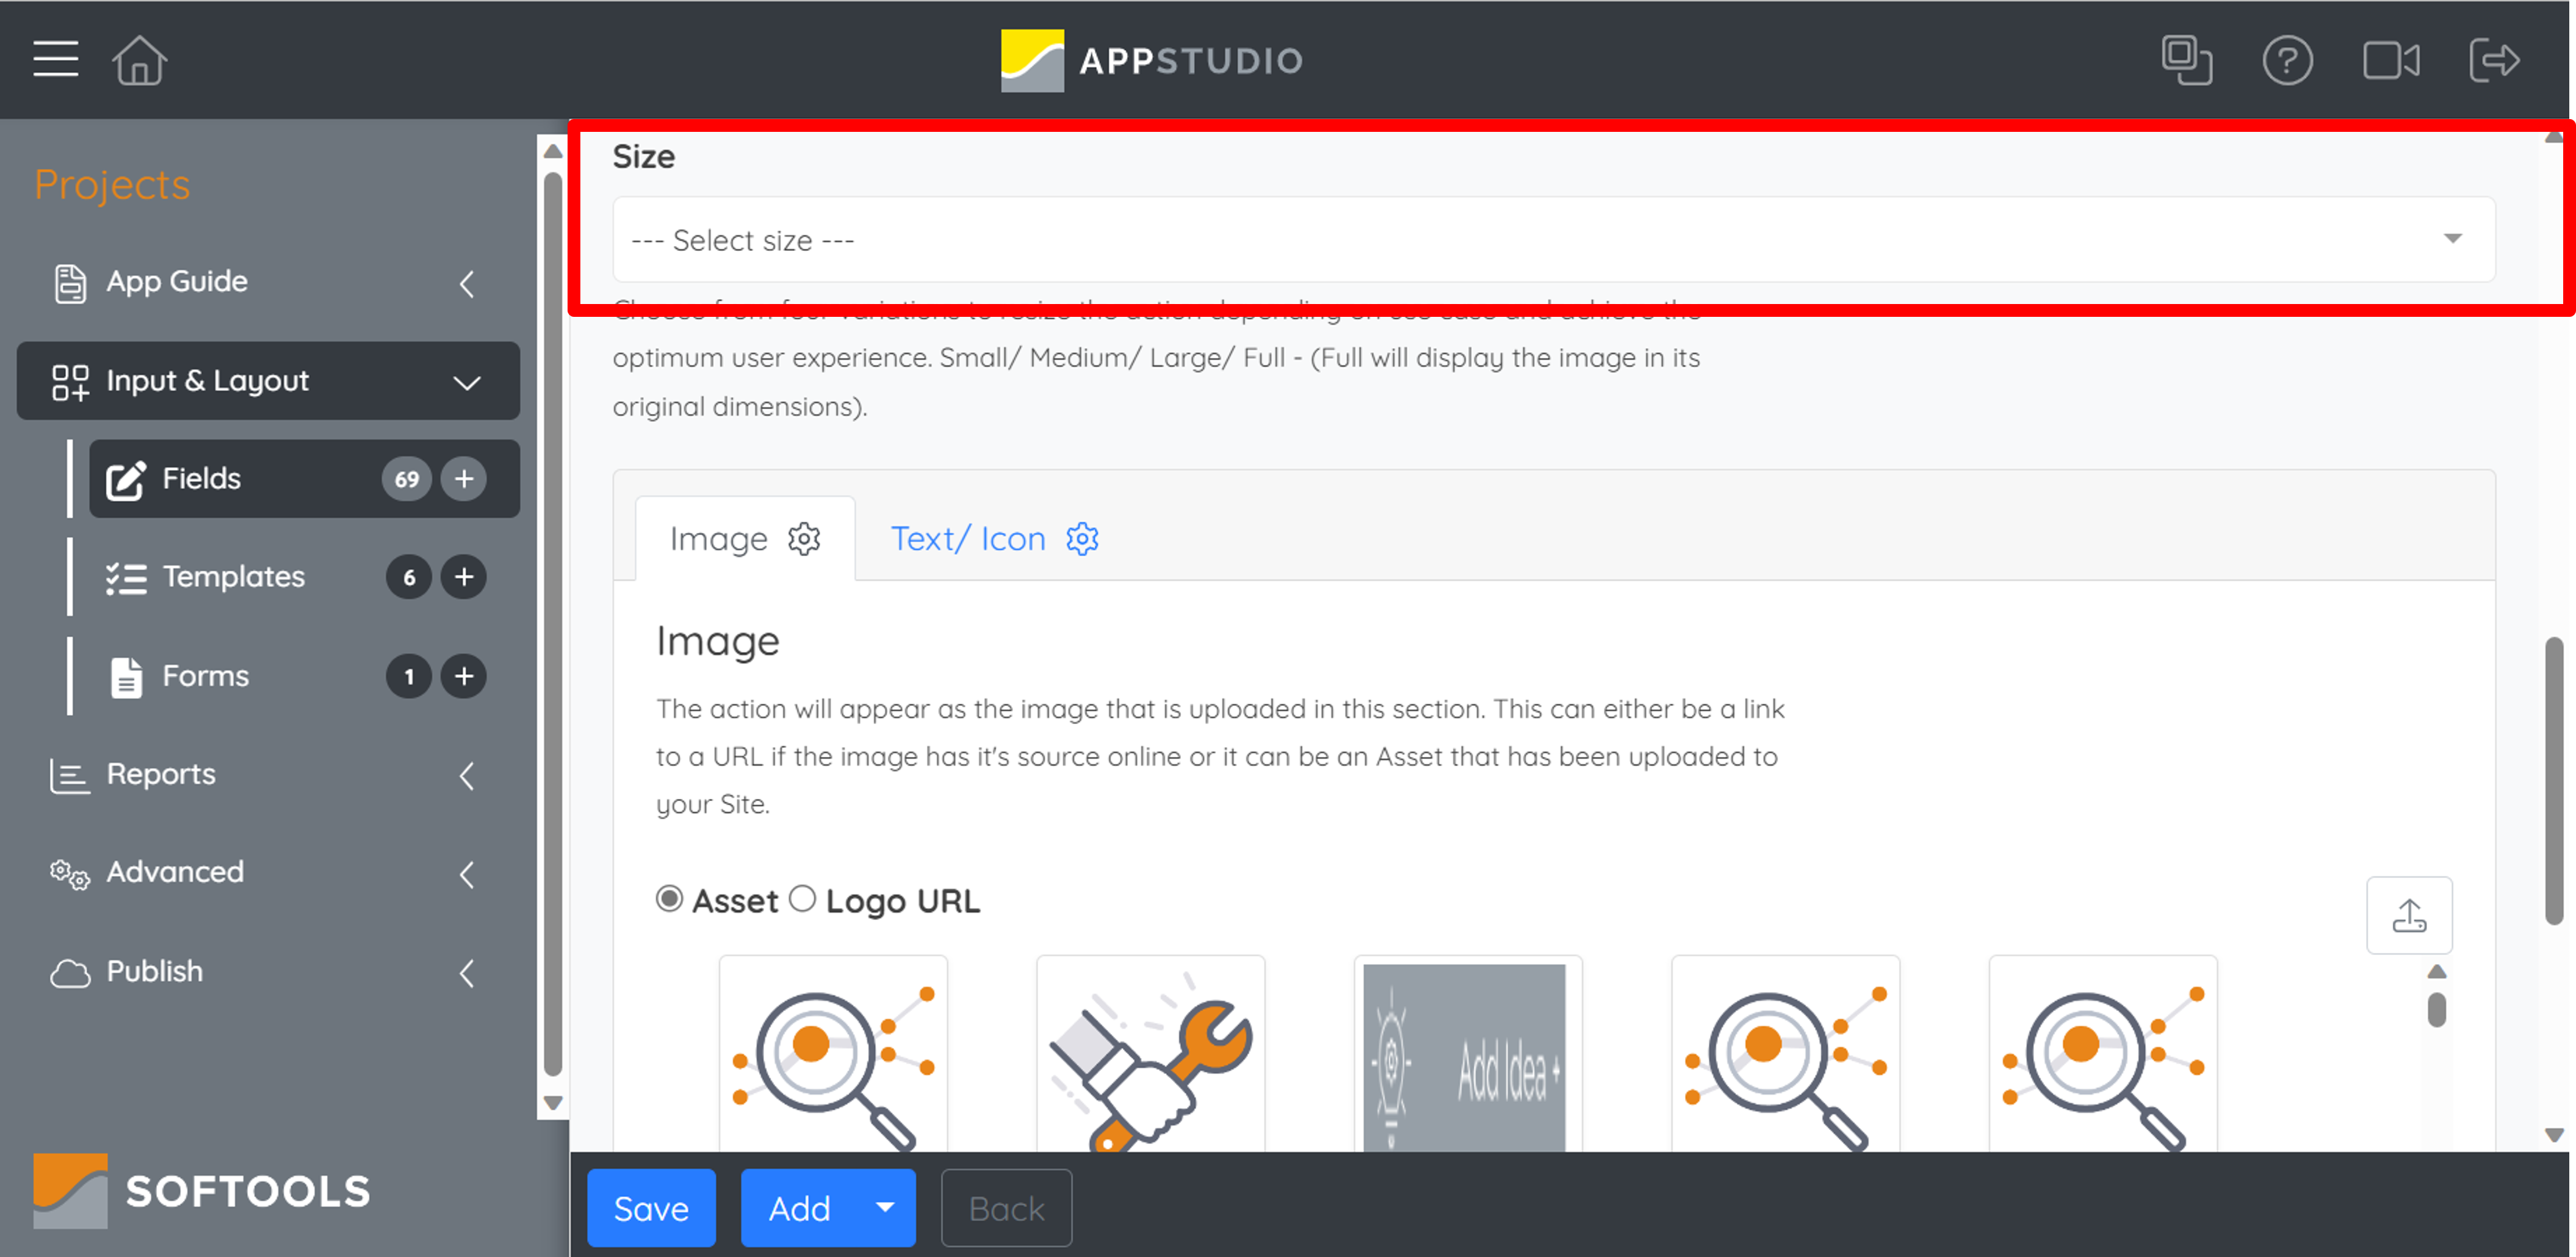Click the App Guide document icon

pos(70,283)
